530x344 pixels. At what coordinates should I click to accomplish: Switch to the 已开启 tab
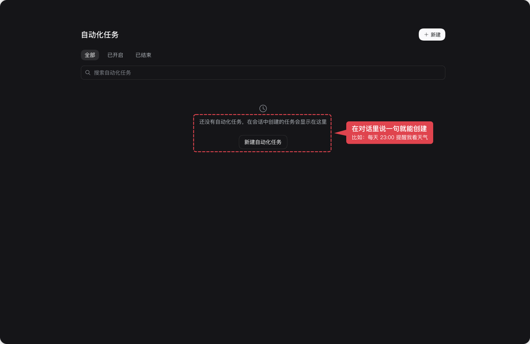tap(115, 55)
